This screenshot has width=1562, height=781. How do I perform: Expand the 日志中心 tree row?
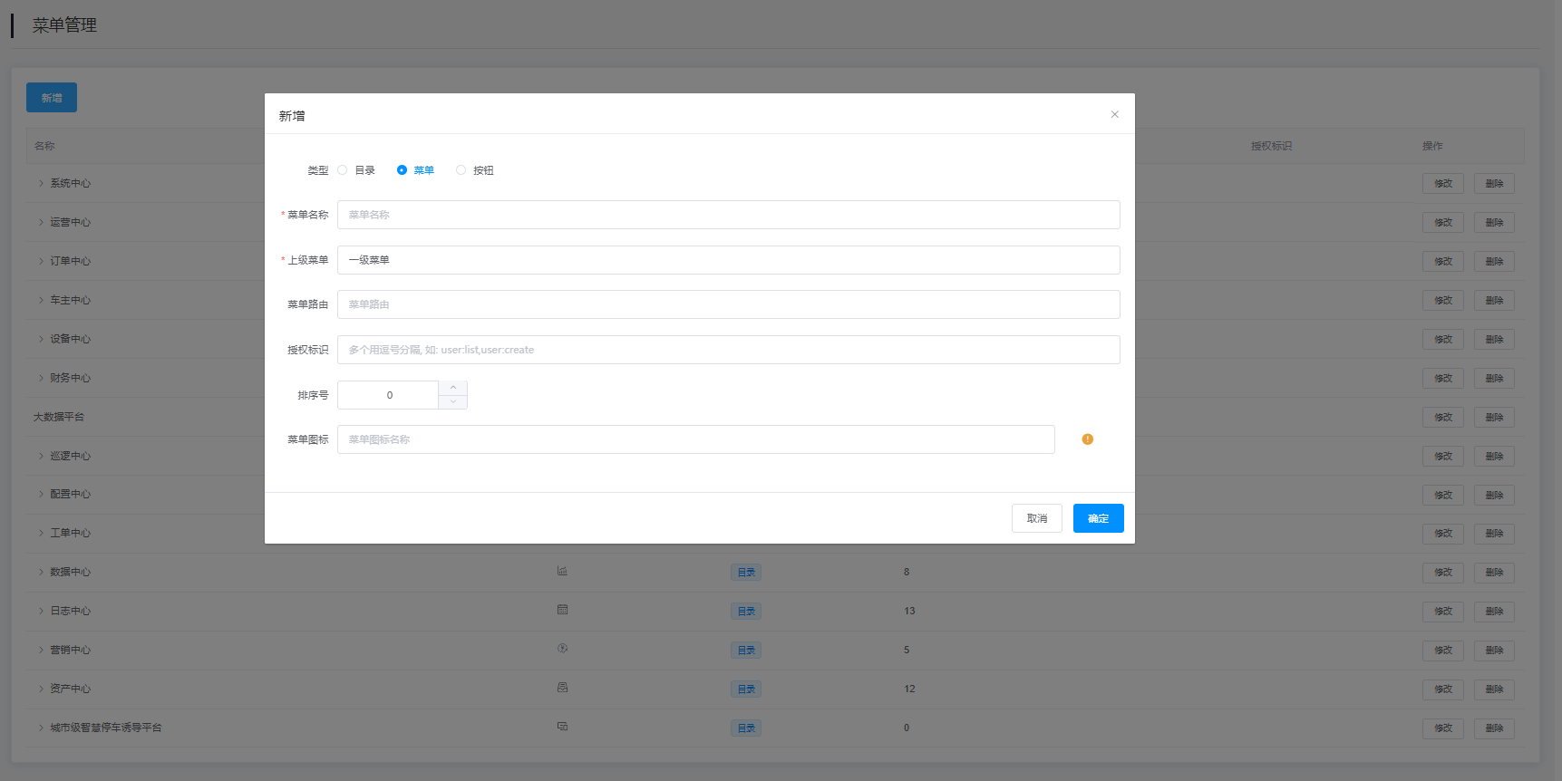41,611
